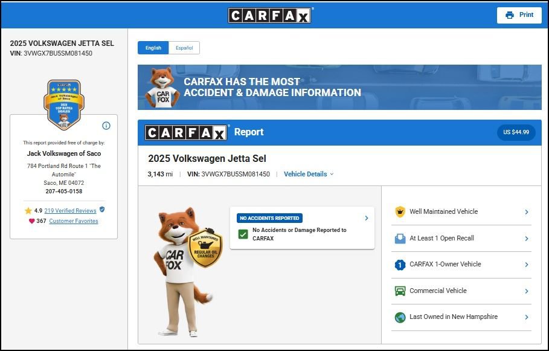Viewport: 549px width, 351px height.
Task: Click the US $44.99 price button
Action: point(516,132)
